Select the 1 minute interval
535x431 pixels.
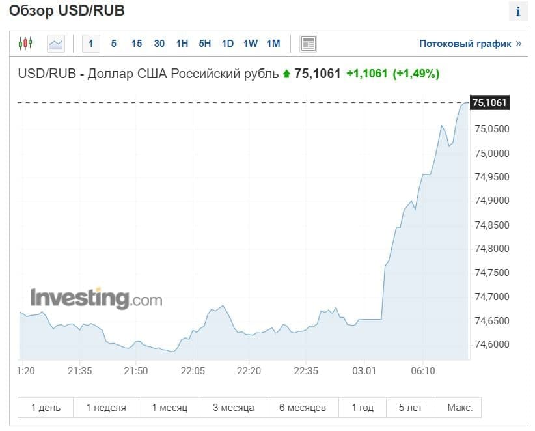pos(90,44)
